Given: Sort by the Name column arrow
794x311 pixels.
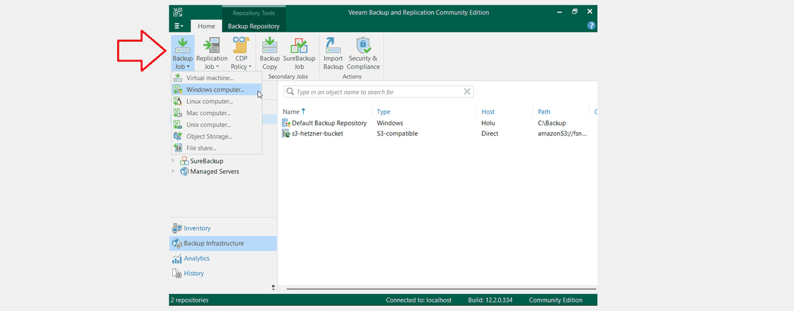Looking at the screenshot, I should (304, 111).
